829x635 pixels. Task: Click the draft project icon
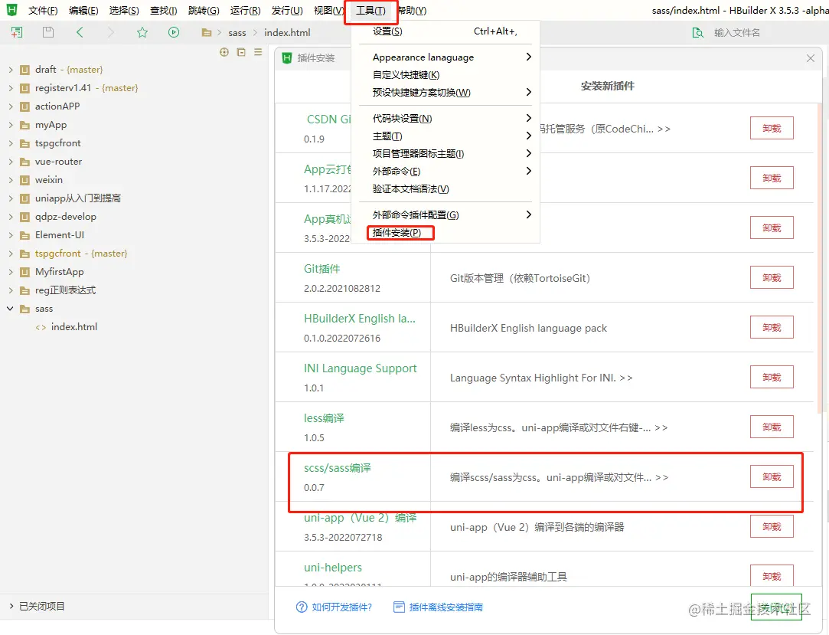[x=24, y=69]
